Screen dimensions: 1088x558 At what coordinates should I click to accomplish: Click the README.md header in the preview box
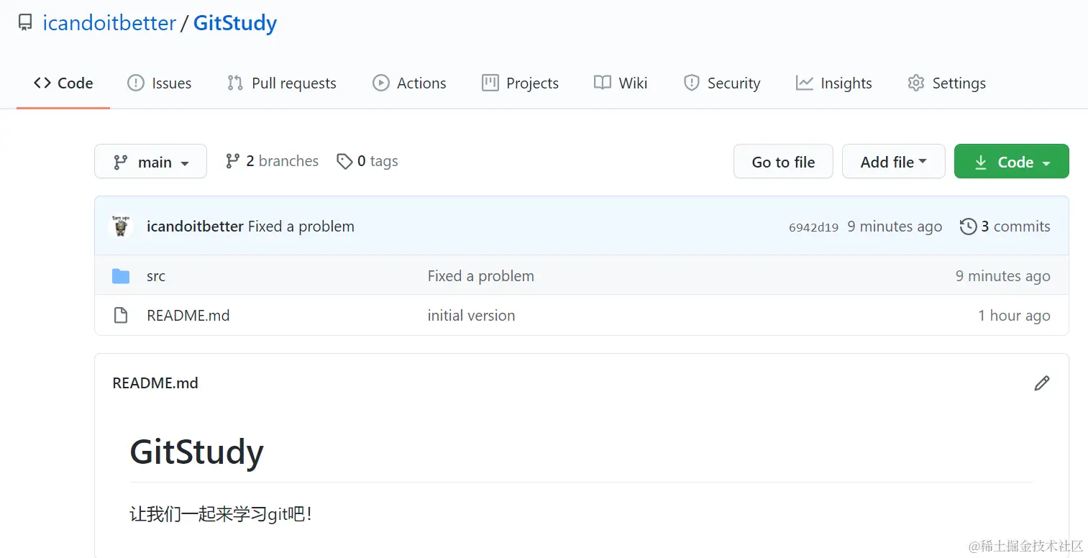pyautogui.click(x=155, y=383)
